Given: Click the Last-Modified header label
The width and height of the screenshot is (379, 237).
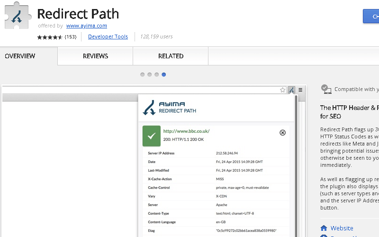Looking at the screenshot, I should point(159,170).
